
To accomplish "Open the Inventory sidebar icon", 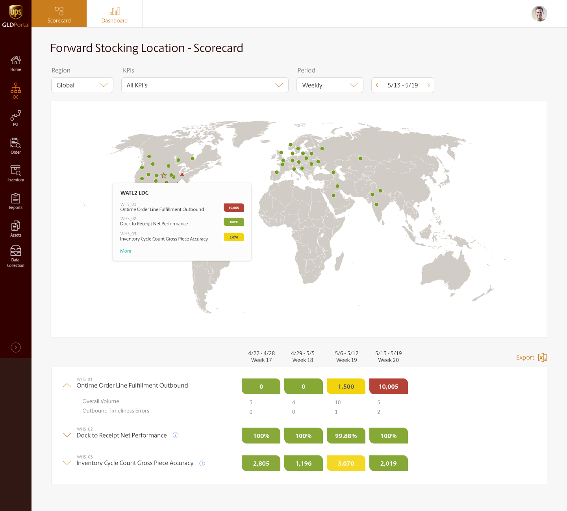I will [x=16, y=173].
